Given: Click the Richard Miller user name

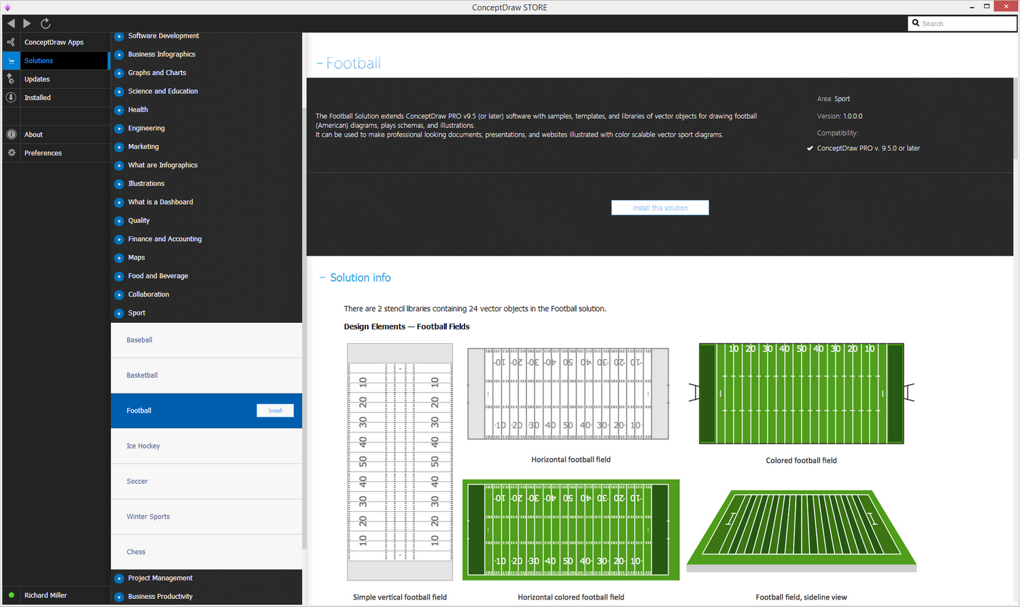Looking at the screenshot, I should pyautogui.click(x=46, y=595).
